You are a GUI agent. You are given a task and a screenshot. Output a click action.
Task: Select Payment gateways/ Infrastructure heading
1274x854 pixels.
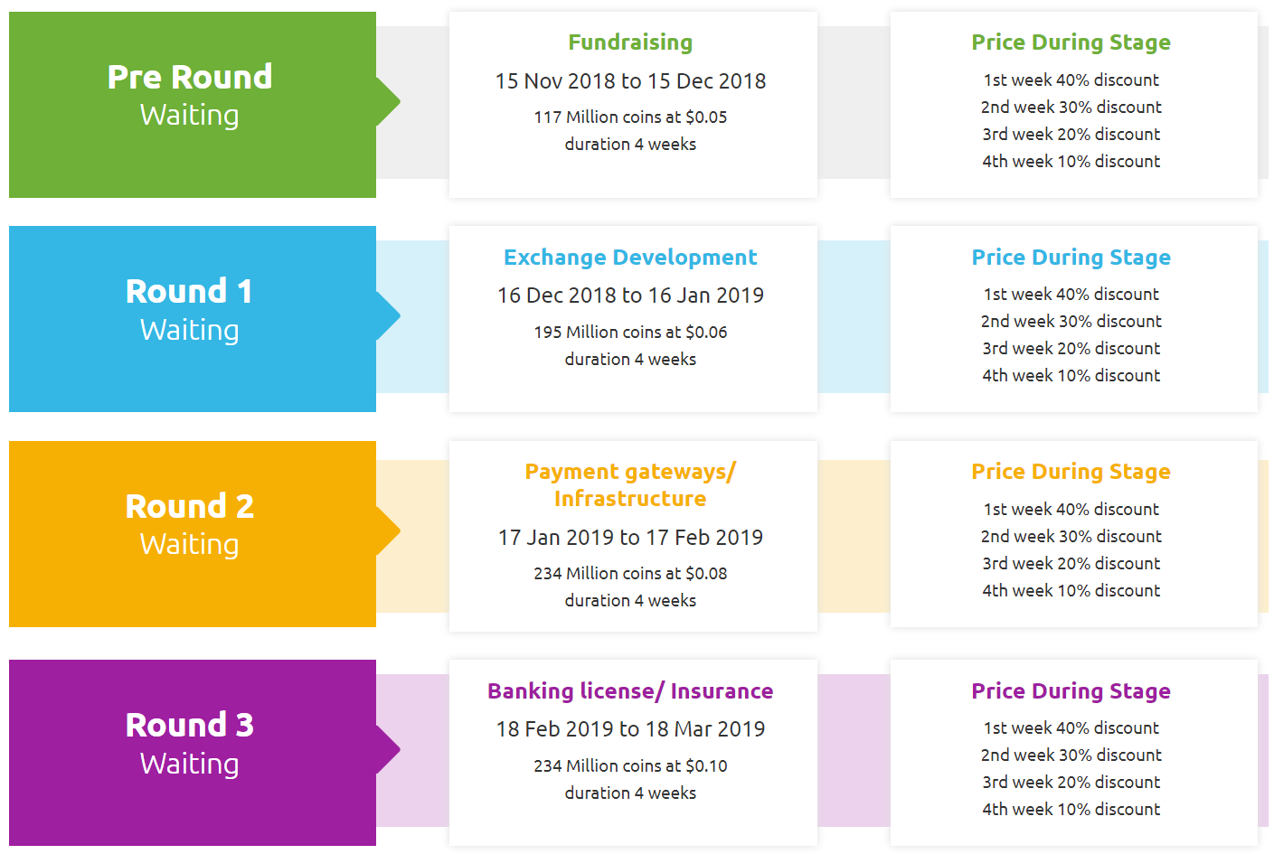click(630, 485)
